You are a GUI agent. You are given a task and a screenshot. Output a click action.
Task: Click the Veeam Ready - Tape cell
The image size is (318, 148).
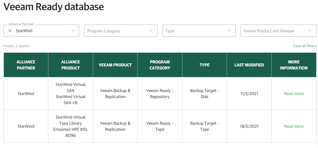[160, 126]
